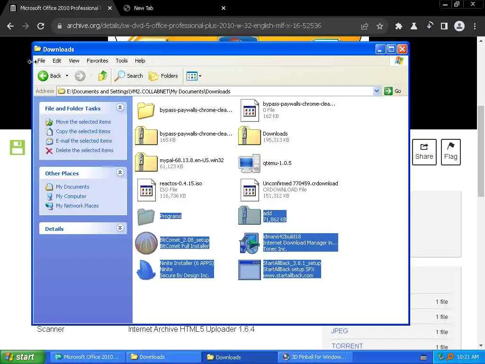This screenshot has height=364, width=485.
Task: Close the Microsoft Office 2010 tab
Action: tap(110, 9)
